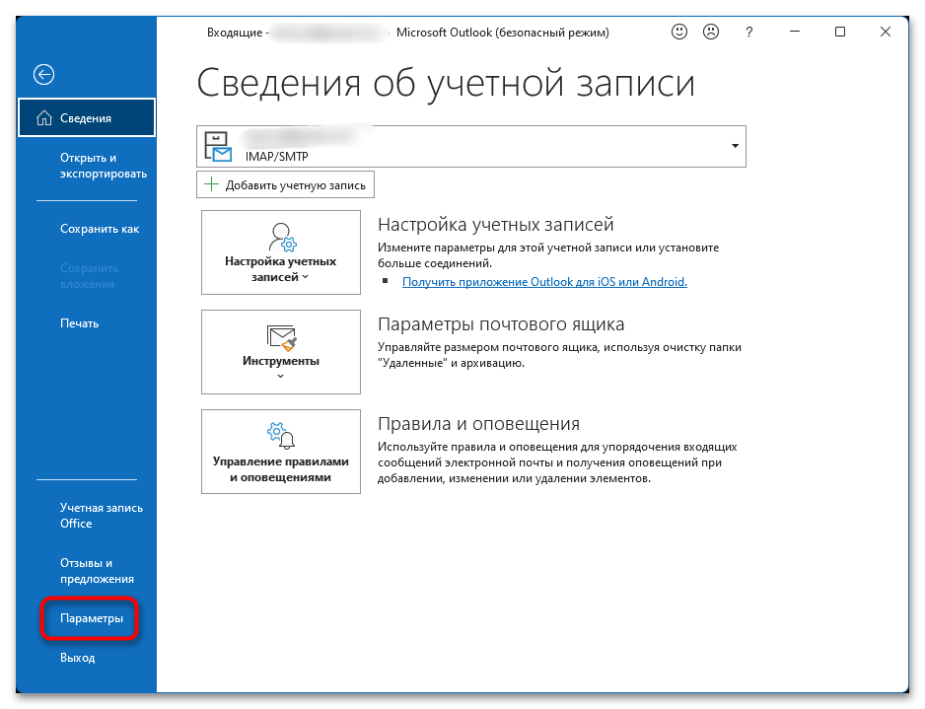The width and height of the screenshot is (925, 709).
Task: Click the Параметры почтового ящика heading
Action: (x=501, y=323)
